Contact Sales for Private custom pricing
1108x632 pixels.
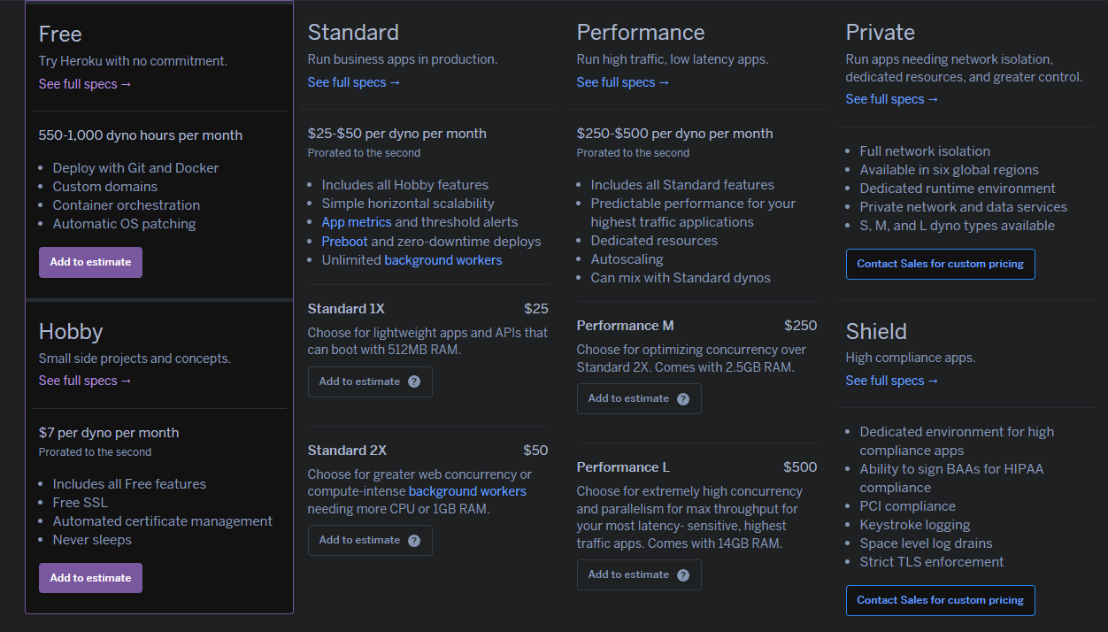[x=940, y=264]
